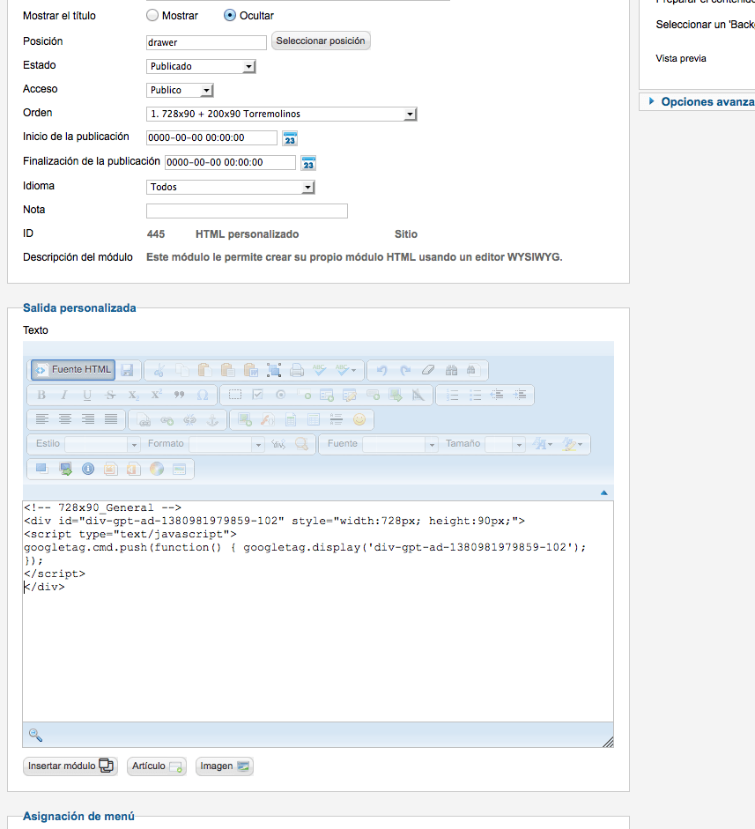The image size is (755, 829).
Task: Open the text color picker
Action: pos(543,444)
